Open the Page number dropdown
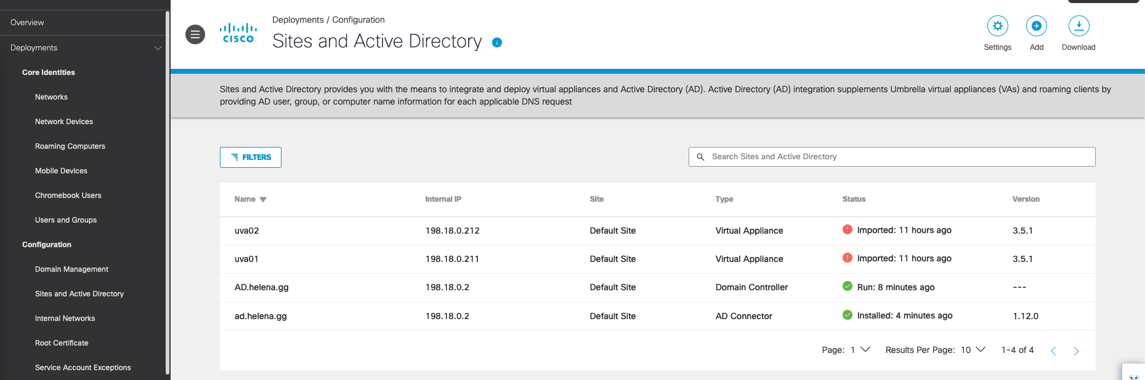The width and height of the screenshot is (1145, 380). click(860, 350)
